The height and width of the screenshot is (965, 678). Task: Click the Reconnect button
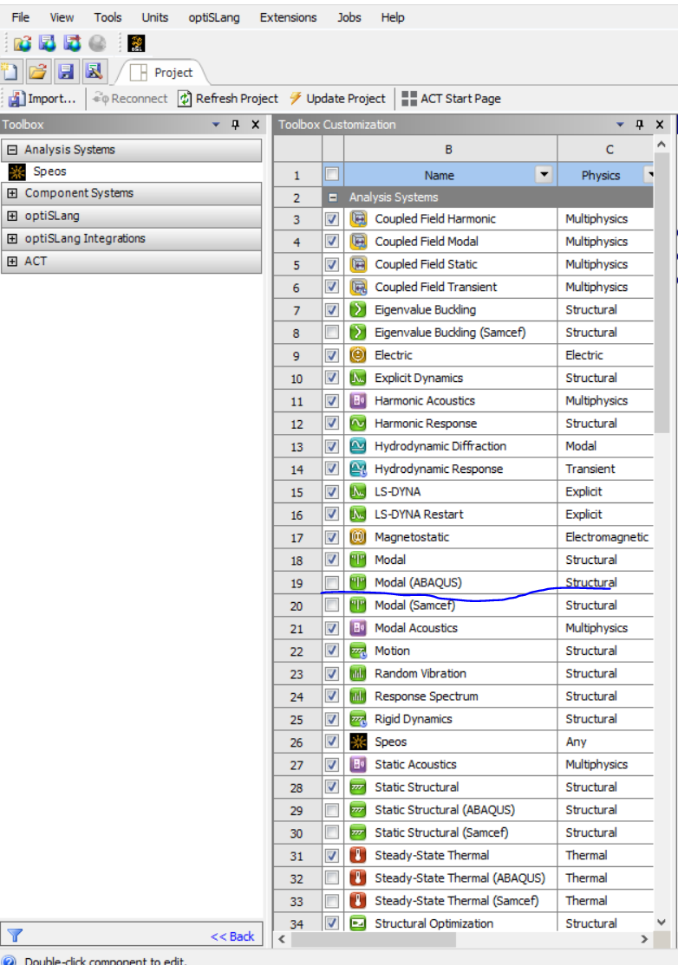(130, 99)
